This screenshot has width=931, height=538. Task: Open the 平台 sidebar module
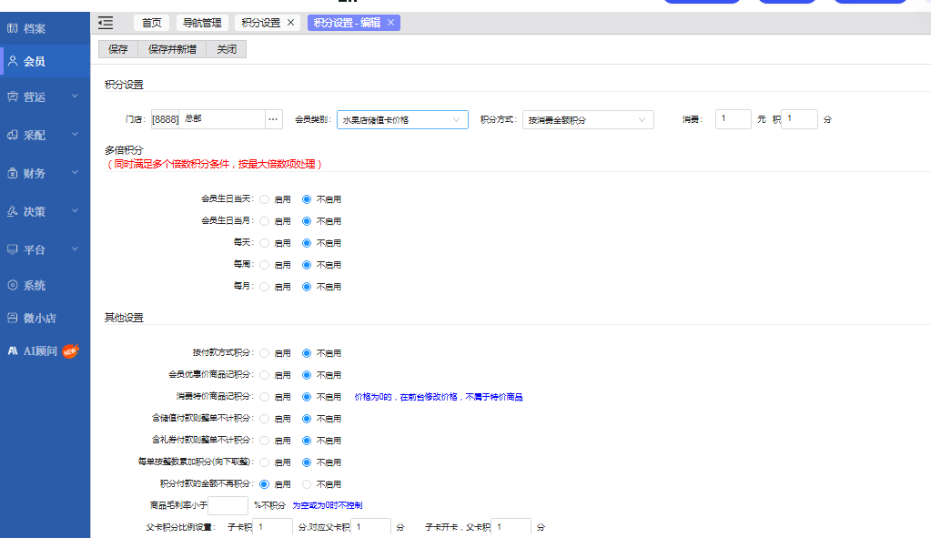(x=46, y=250)
